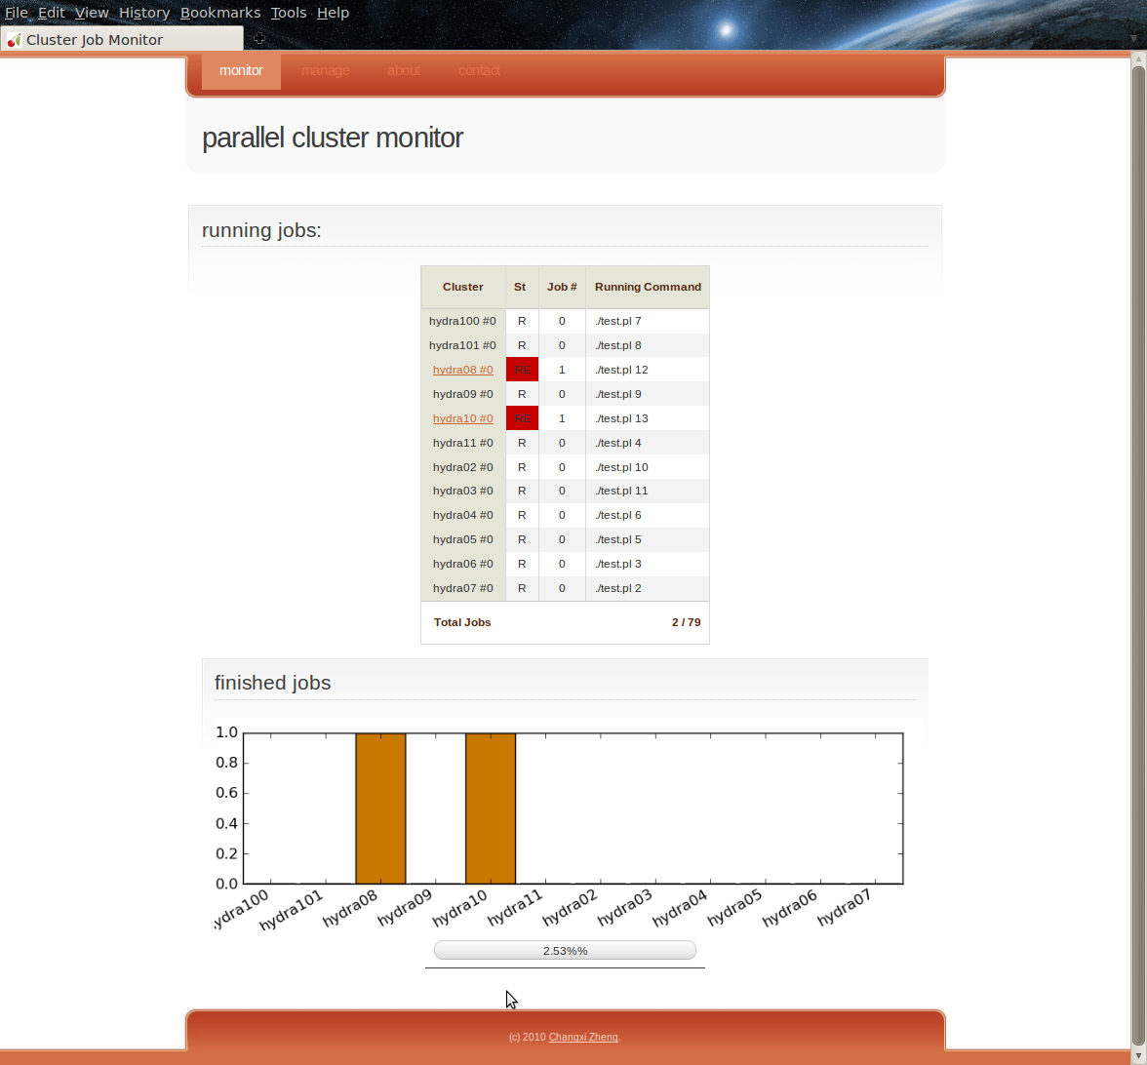Viewport: 1147px width, 1065px height.
Task: Click red status cell for hydra10
Action: 522,418
